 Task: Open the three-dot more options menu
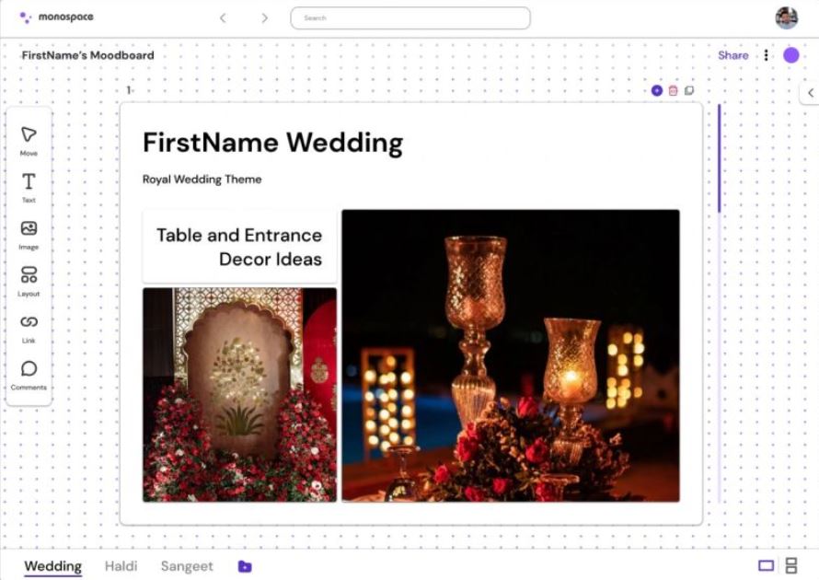click(766, 55)
